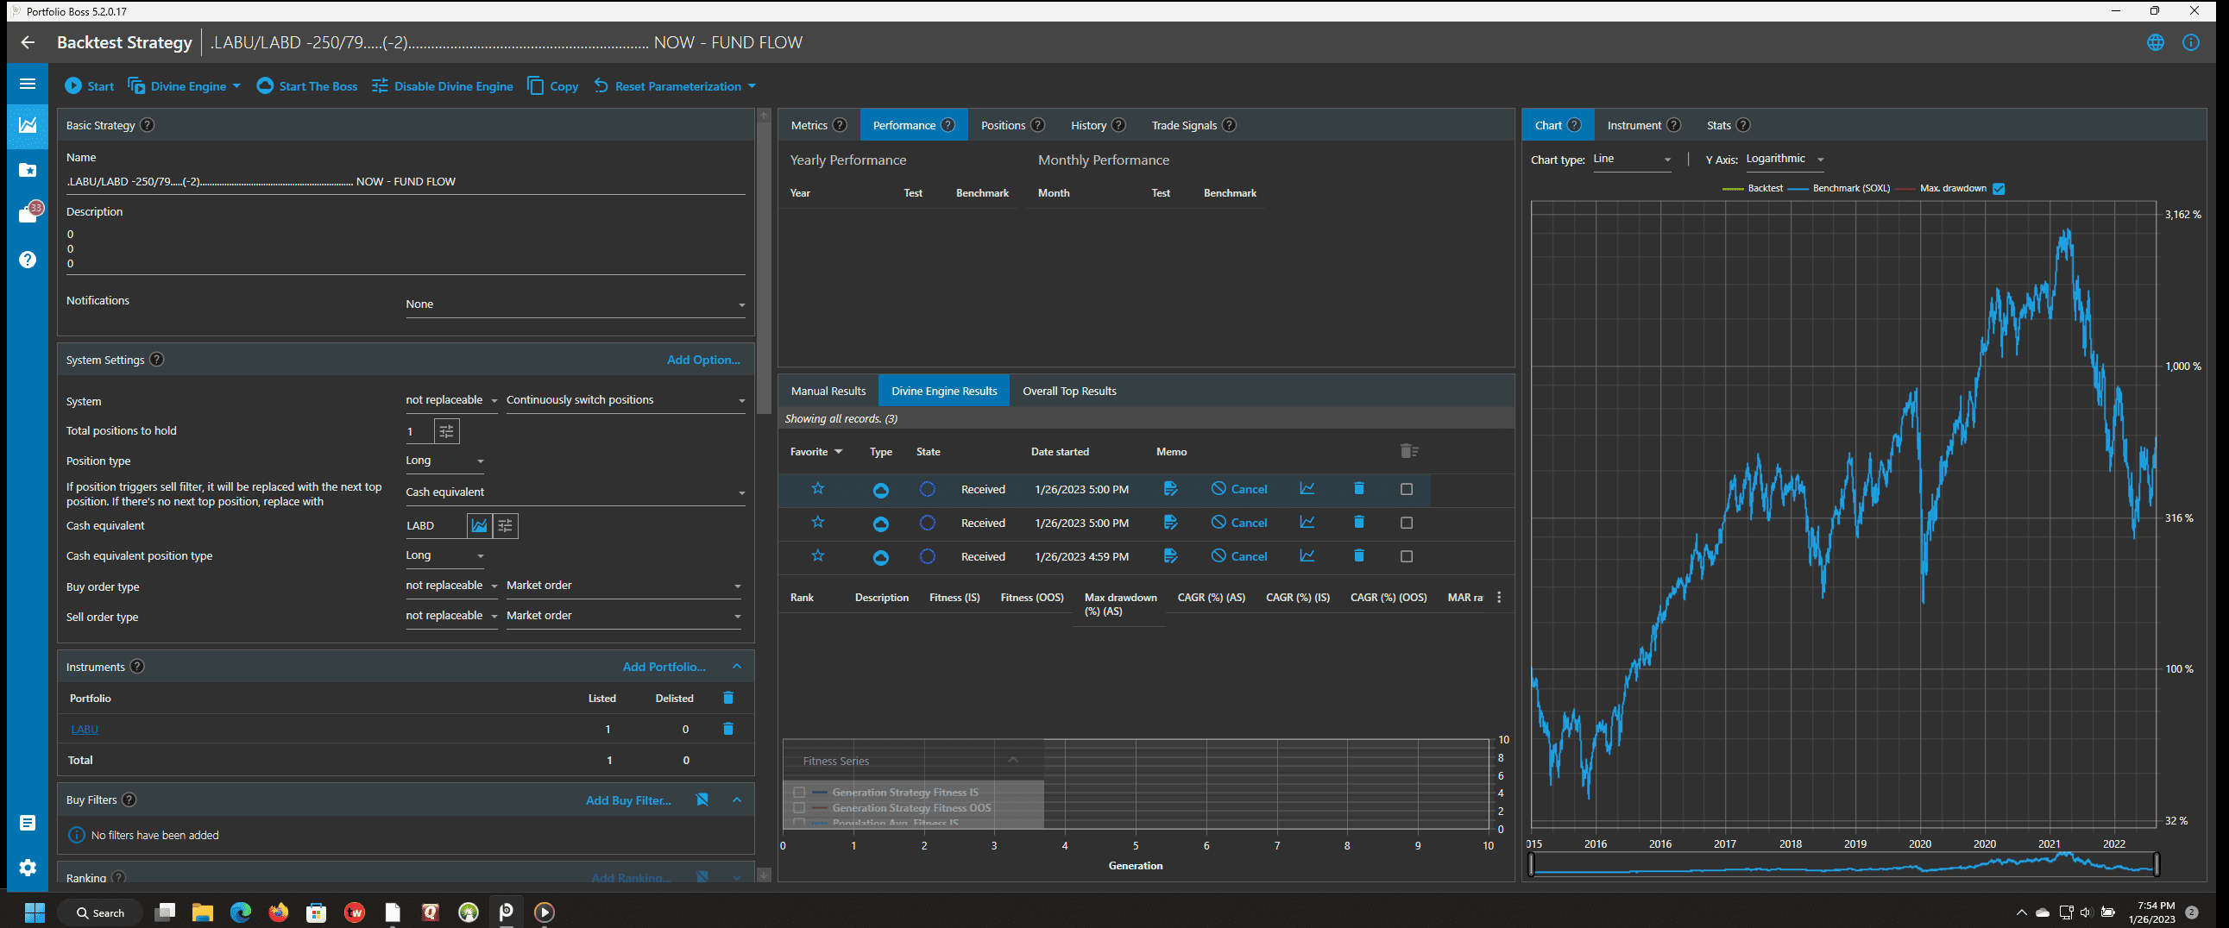Open the Chart type Line dropdown
The width and height of the screenshot is (2229, 928).
pos(1632,160)
